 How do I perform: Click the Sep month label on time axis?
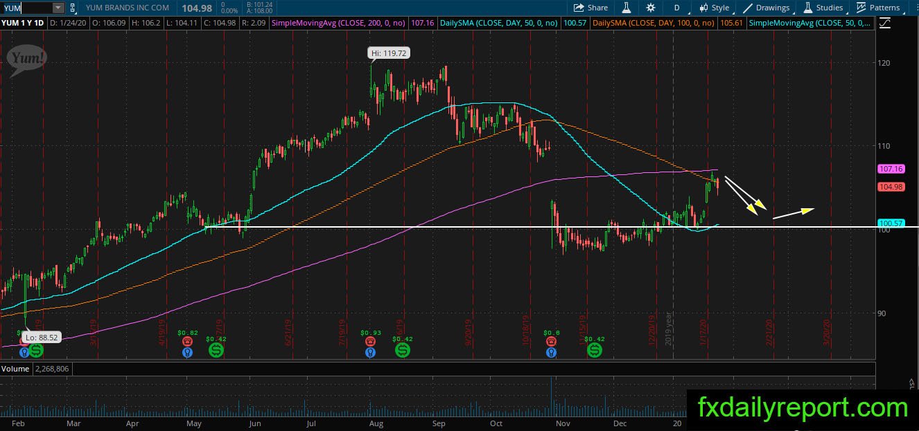pos(438,423)
